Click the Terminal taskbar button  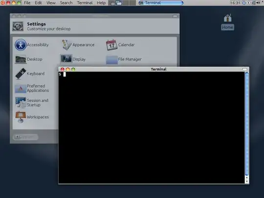coord(161,3)
